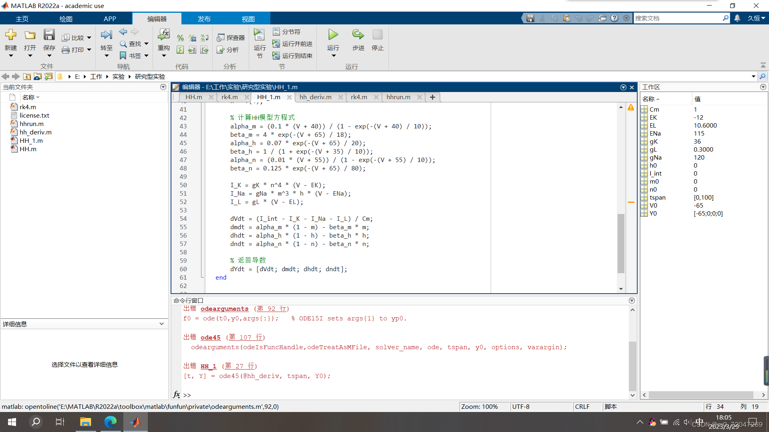Click the editor warning indicator icon
The height and width of the screenshot is (432, 769).
[631, 108]
